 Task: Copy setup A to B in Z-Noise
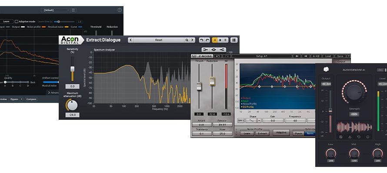click(316, 56)
